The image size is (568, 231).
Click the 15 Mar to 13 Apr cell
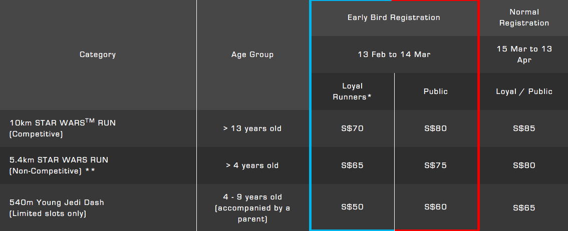[x=524, y=54]
